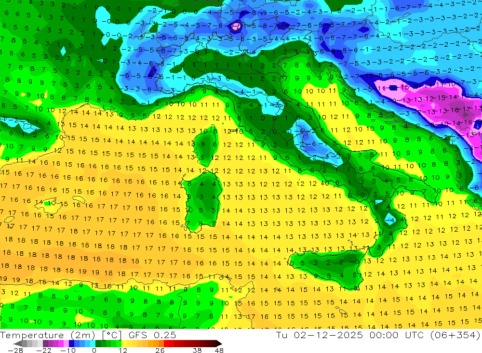482x353 pixels.
Task: Click the "(06+354)" forecast run text
Action: 455,335
